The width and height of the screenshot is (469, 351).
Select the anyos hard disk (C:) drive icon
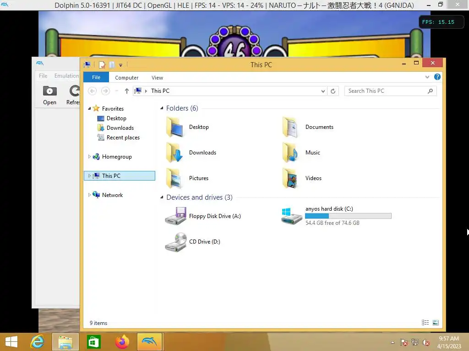tap(292, 216)
